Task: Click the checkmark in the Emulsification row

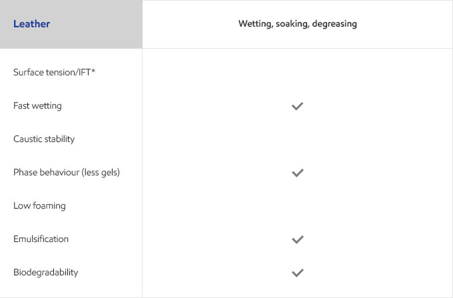Action: pos(297,239)
